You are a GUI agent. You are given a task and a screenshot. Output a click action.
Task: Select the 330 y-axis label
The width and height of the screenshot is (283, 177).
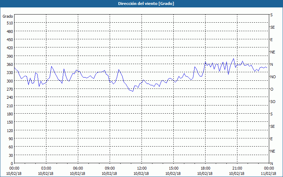10,73
